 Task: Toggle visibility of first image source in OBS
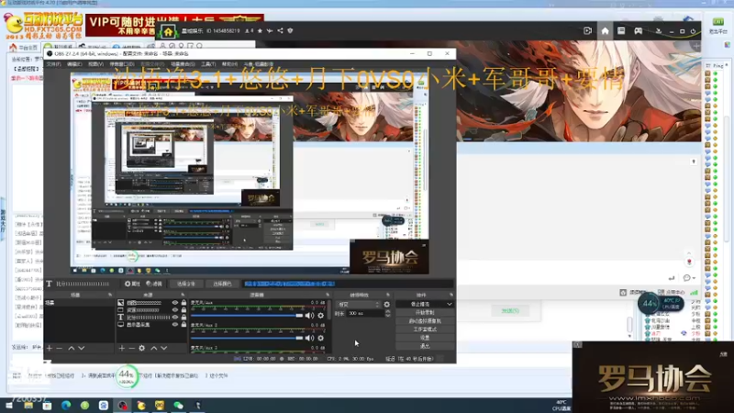[175, 303]
